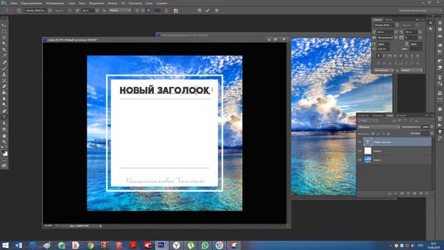The image size is (444, 250).
Task: Open the Windows Start menu
Action: (x=5, y=245)
